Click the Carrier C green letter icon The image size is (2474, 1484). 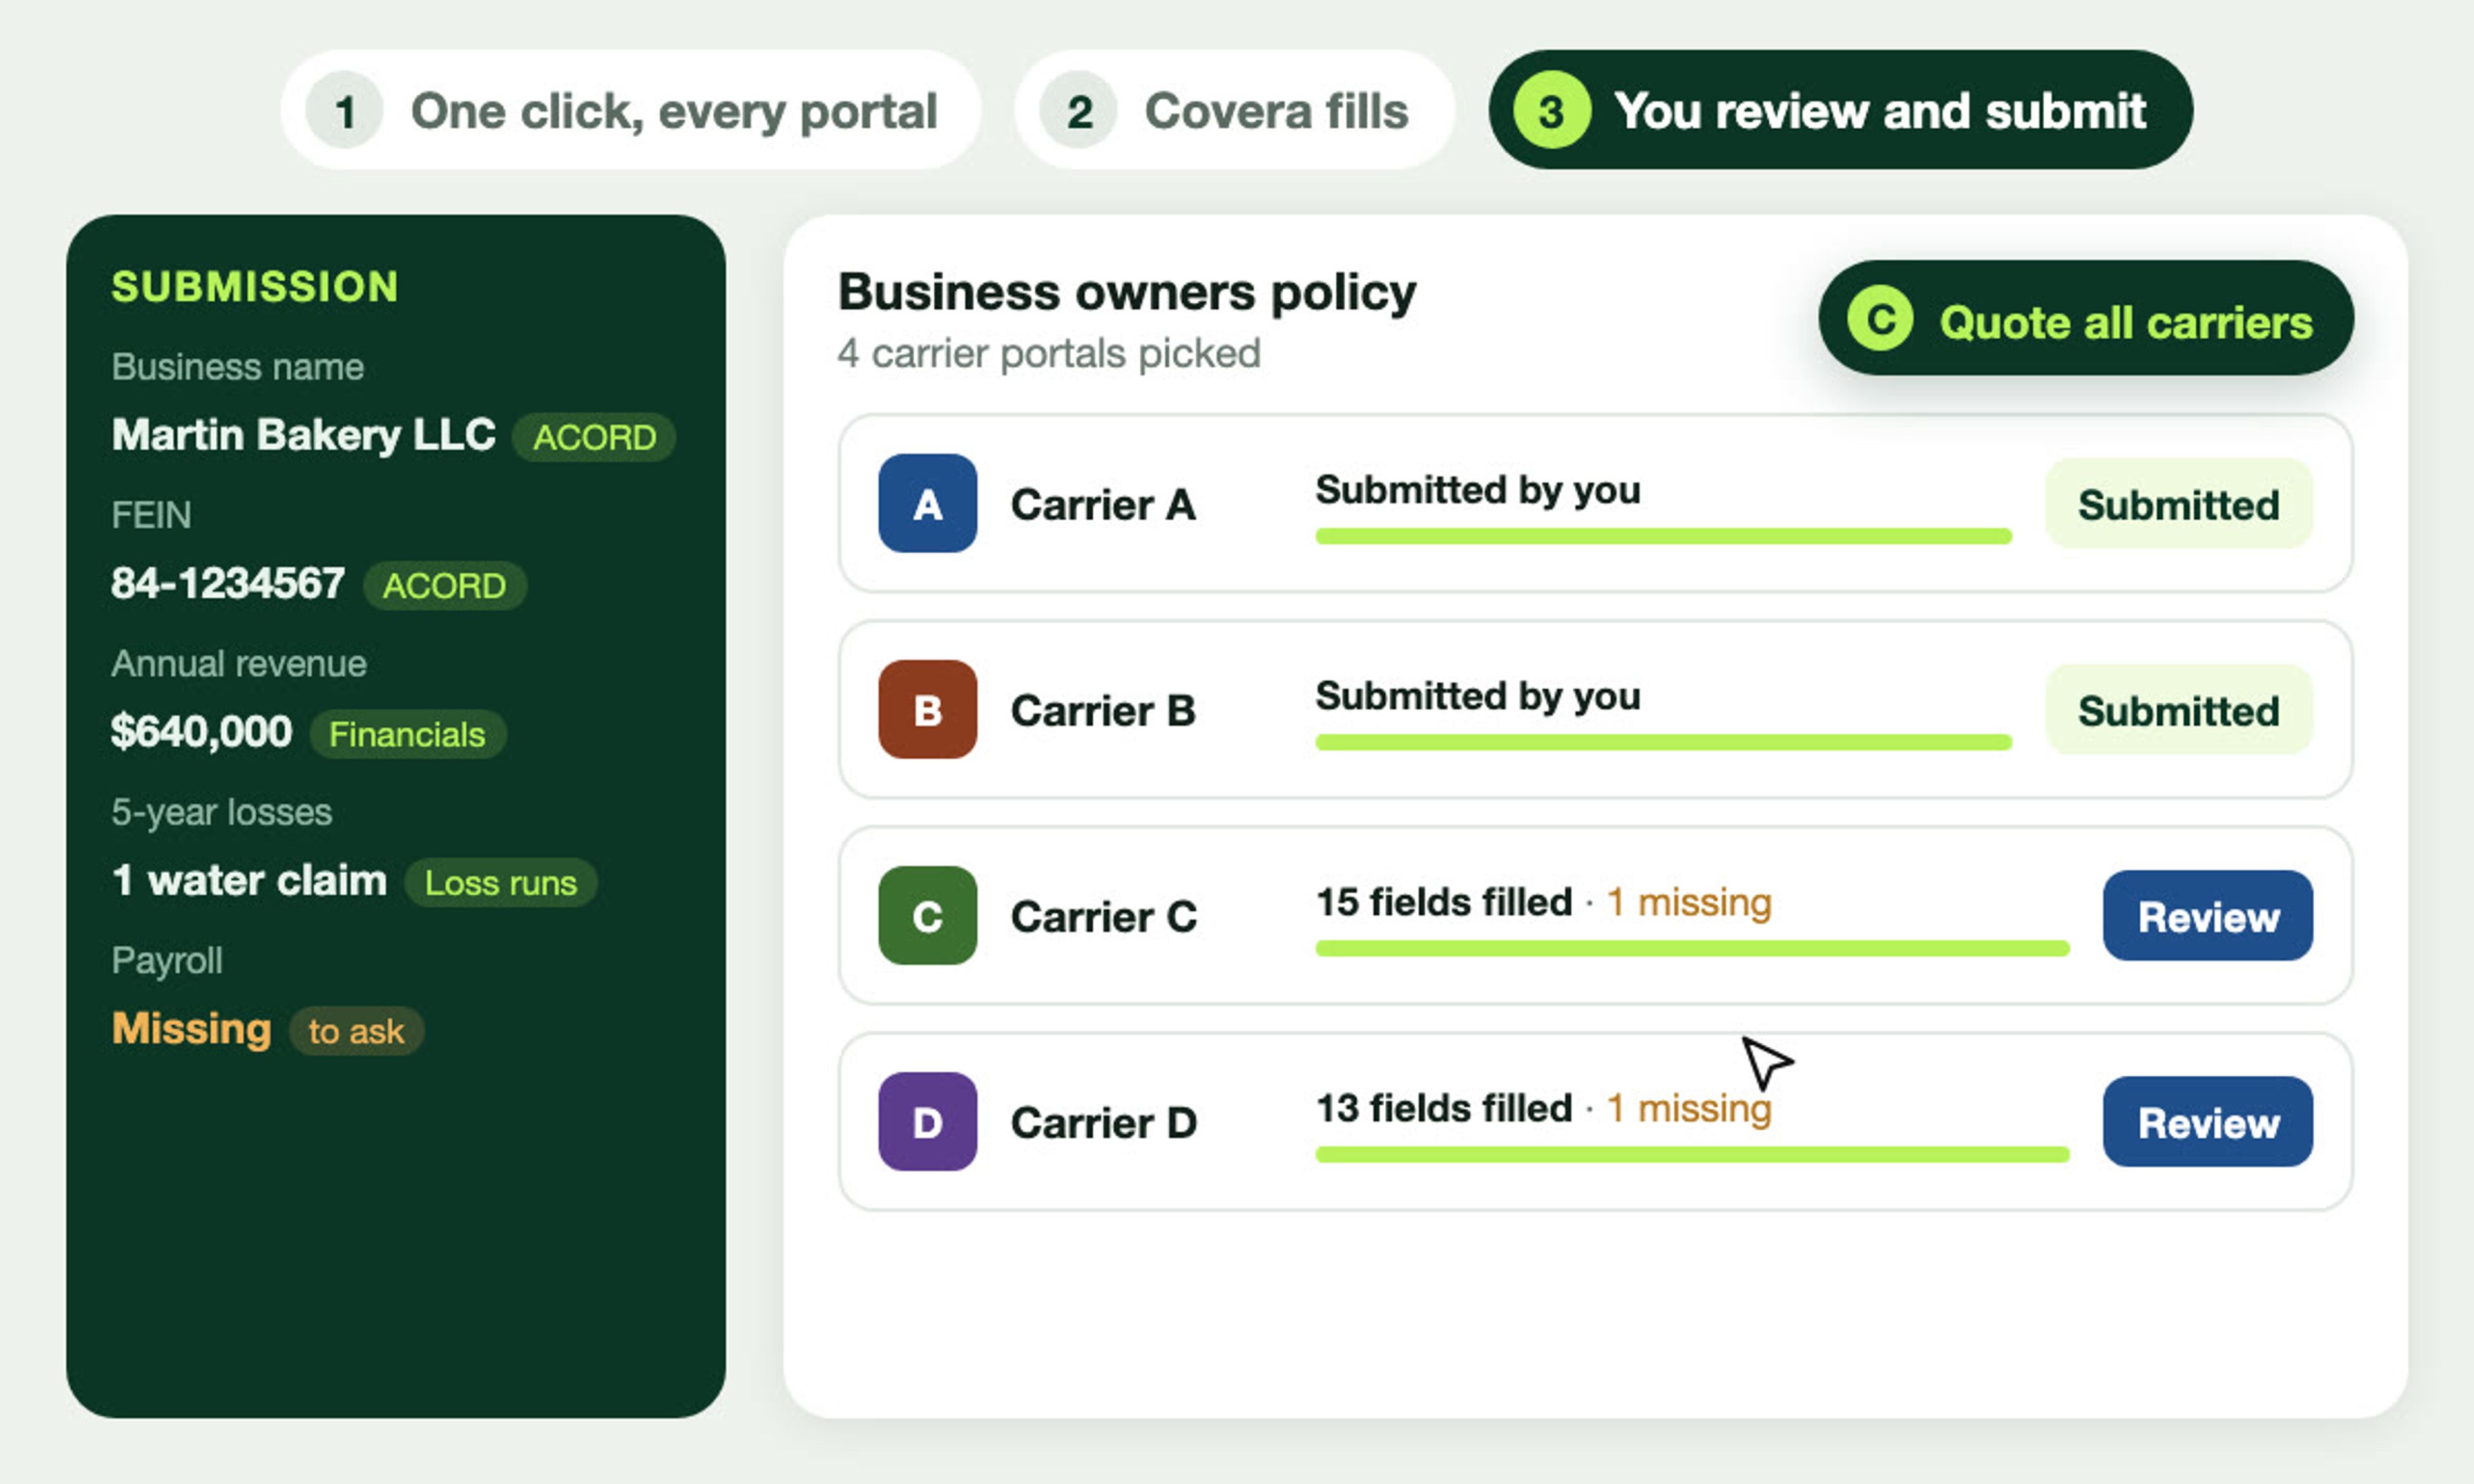tap(927, 915)
